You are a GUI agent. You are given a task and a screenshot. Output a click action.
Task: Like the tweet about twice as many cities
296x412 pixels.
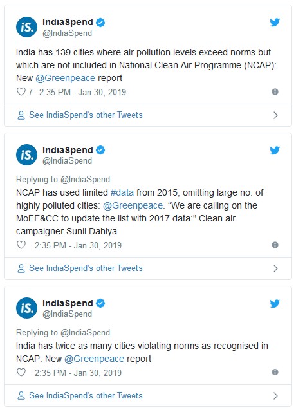coord(21,372)
